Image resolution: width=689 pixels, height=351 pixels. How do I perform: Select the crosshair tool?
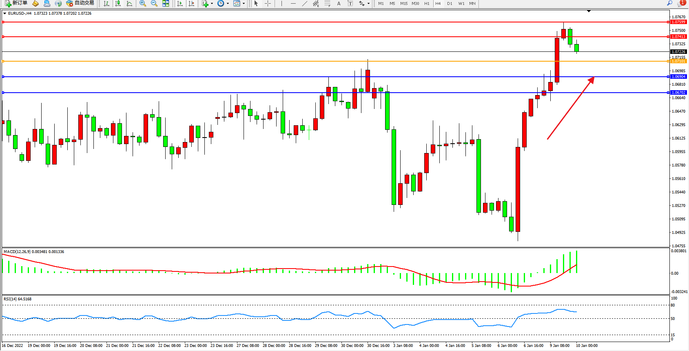click(268, 3)
